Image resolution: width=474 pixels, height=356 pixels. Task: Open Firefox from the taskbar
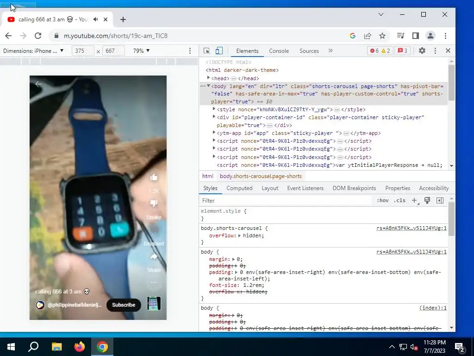[80, 347]
